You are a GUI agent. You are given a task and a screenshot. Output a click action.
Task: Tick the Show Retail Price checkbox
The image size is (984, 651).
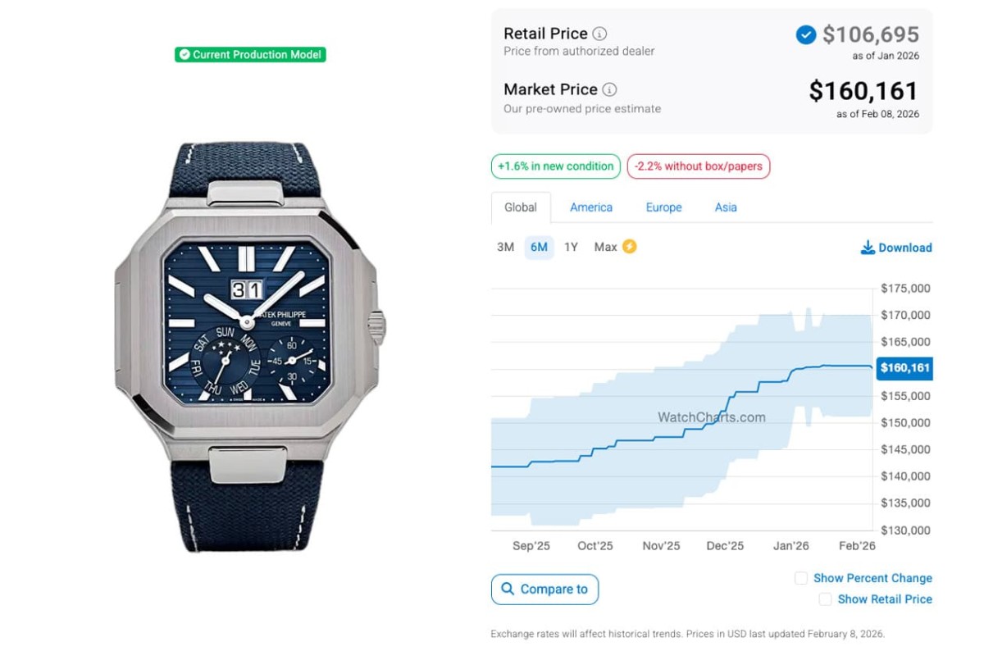tap(825, 599)
